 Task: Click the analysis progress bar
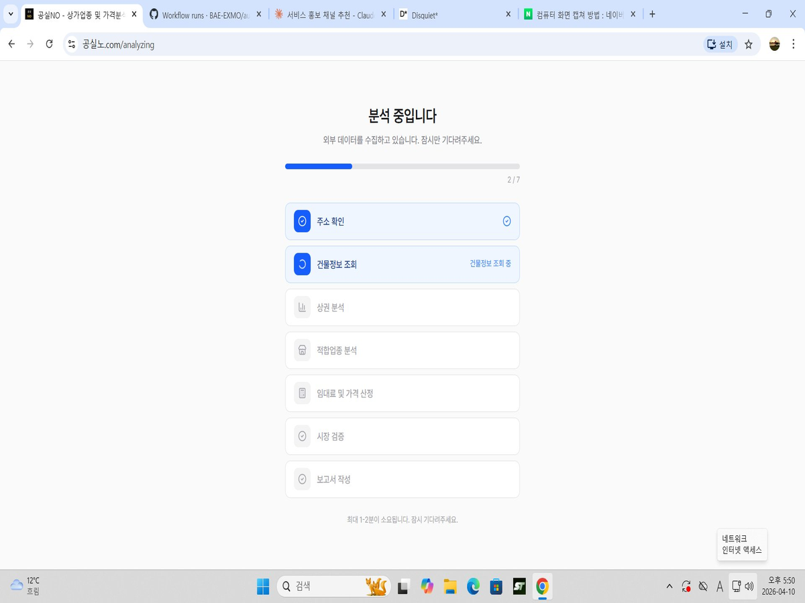pos(402,166)
